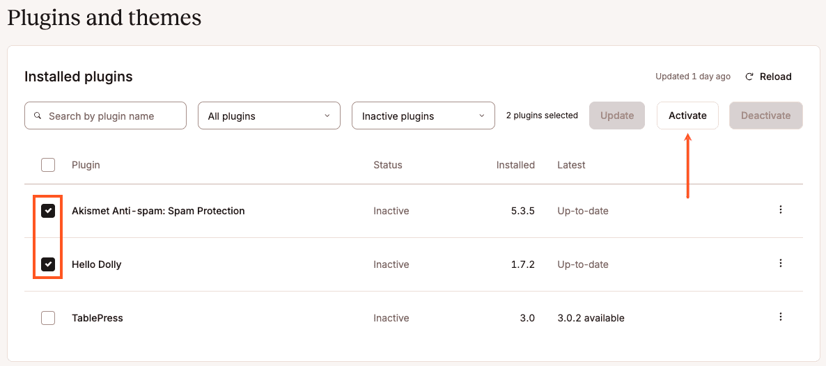The height and width of the screenshot is (366, 826).
Task: Expand the Inactive plugins dropdown
Action: 423,116
